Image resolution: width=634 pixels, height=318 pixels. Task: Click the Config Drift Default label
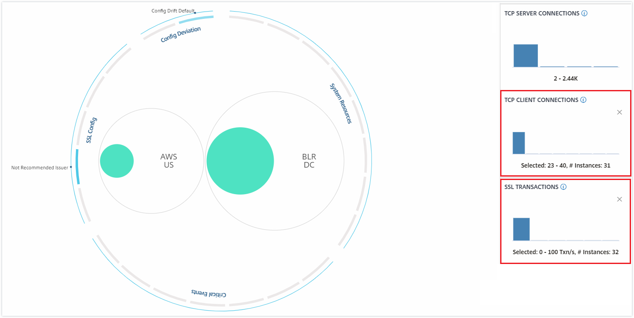(x=173, y=11)
